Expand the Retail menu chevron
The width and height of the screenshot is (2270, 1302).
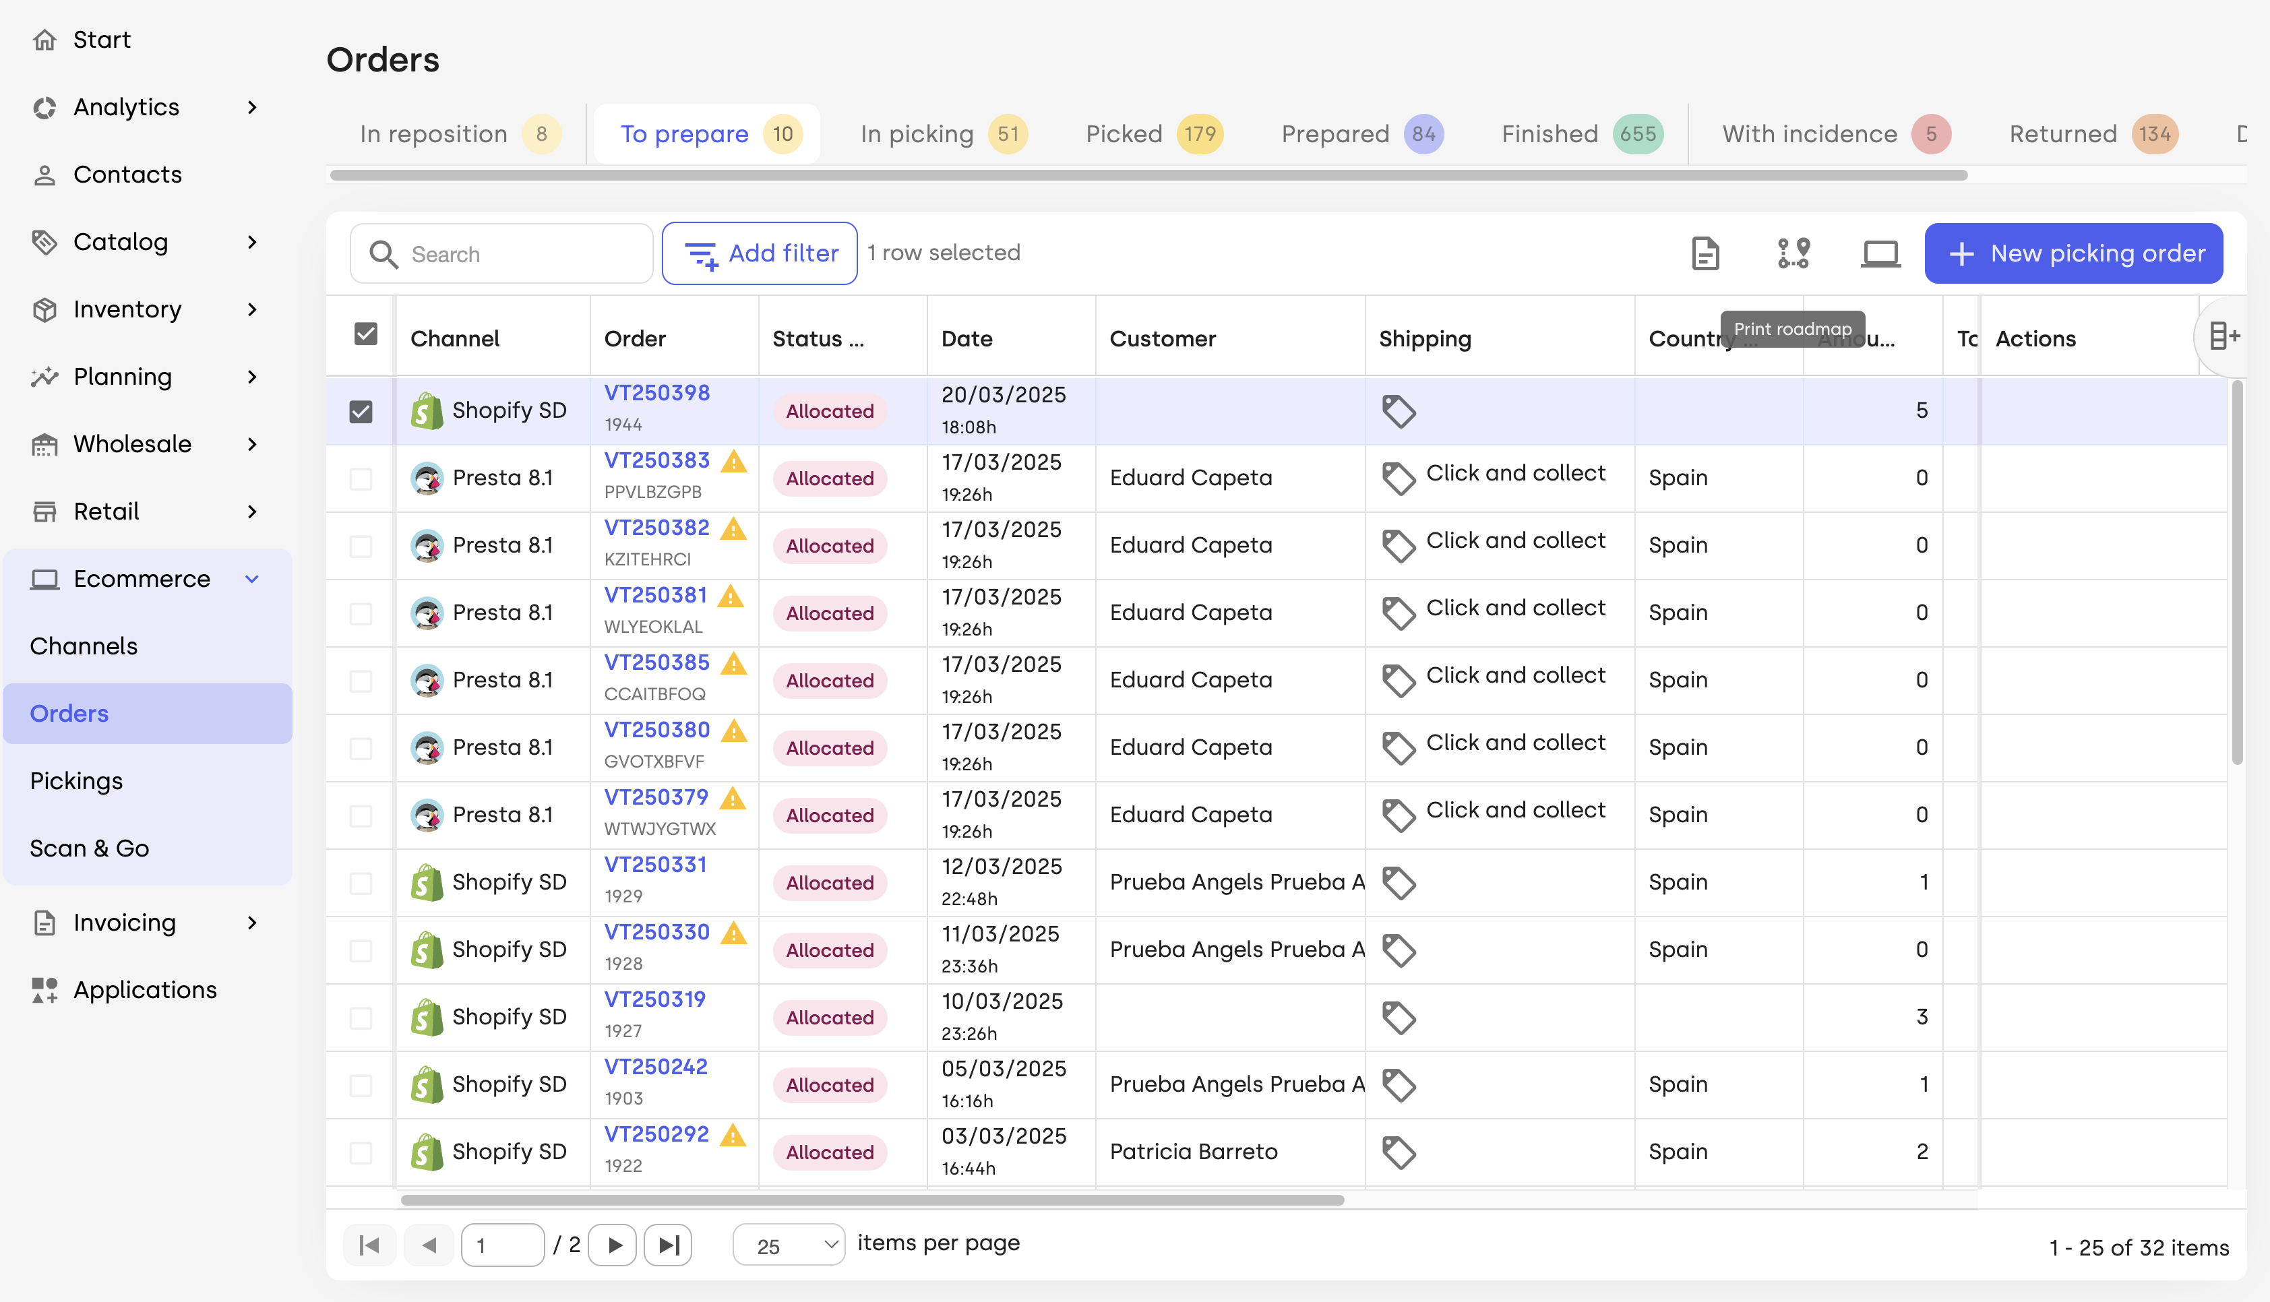click(252, 511)
